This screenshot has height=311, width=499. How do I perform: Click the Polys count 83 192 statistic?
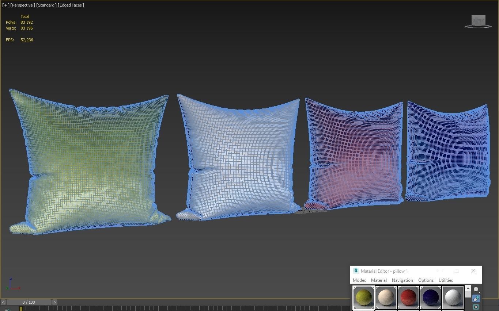click(27, 22)
